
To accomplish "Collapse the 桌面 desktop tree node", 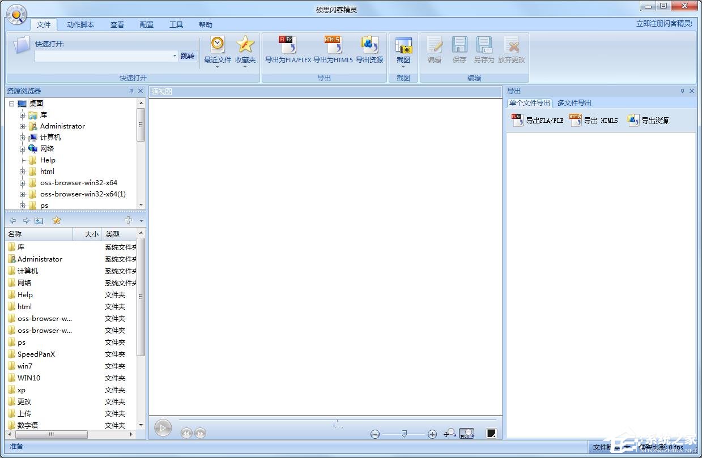I will pyautogui.click(x=12, y=104).
